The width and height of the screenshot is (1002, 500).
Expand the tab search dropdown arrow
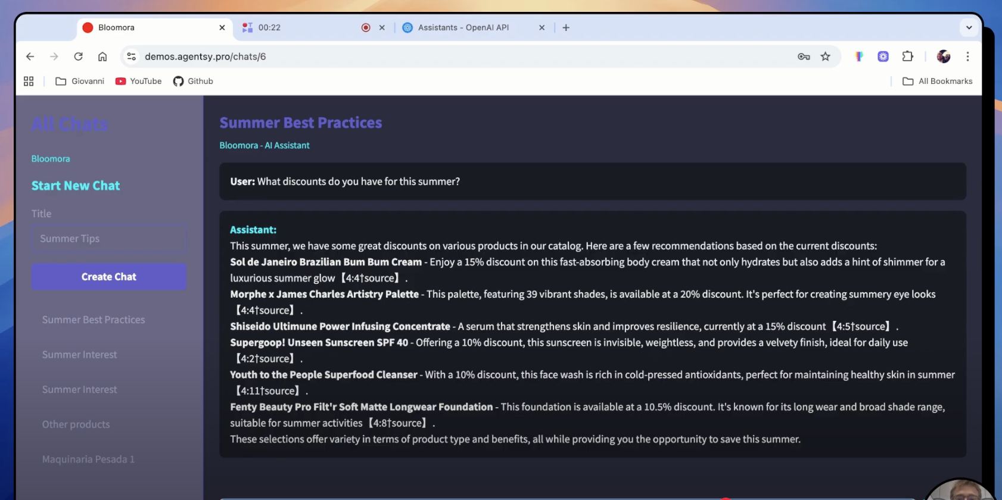click(x=969, y=27)
